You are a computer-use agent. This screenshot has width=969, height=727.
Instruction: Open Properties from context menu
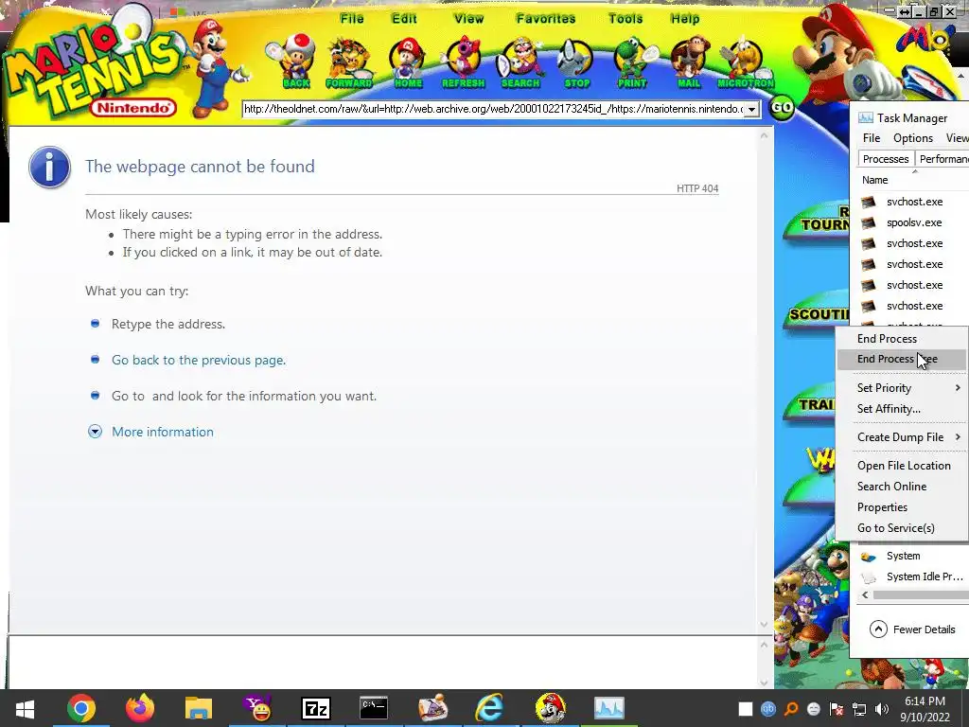(902, 507)
